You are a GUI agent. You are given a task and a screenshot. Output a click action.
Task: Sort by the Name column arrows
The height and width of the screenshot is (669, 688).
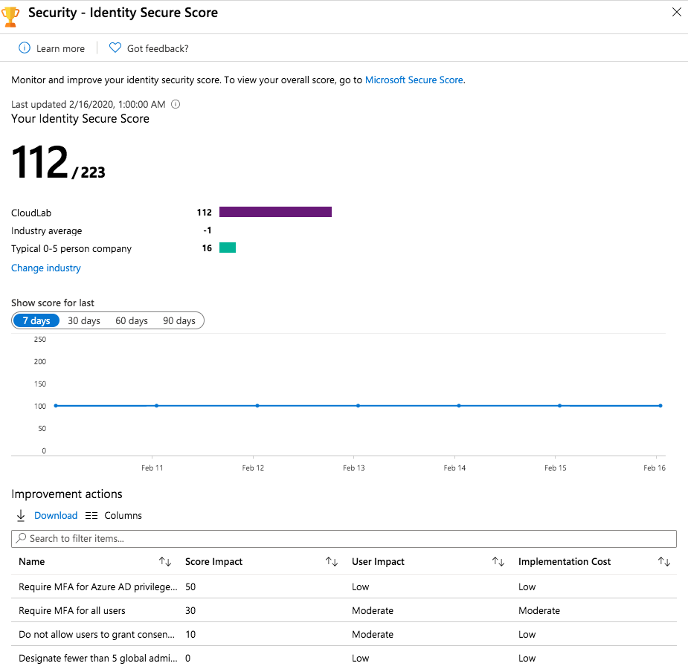tap(165, 562)
